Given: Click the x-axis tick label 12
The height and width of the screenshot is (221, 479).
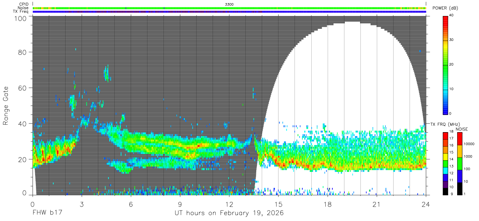Looking at the screenshot, I should pyautogui.click(x=229, y=204).
